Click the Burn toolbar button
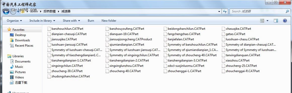 point(91,21)
